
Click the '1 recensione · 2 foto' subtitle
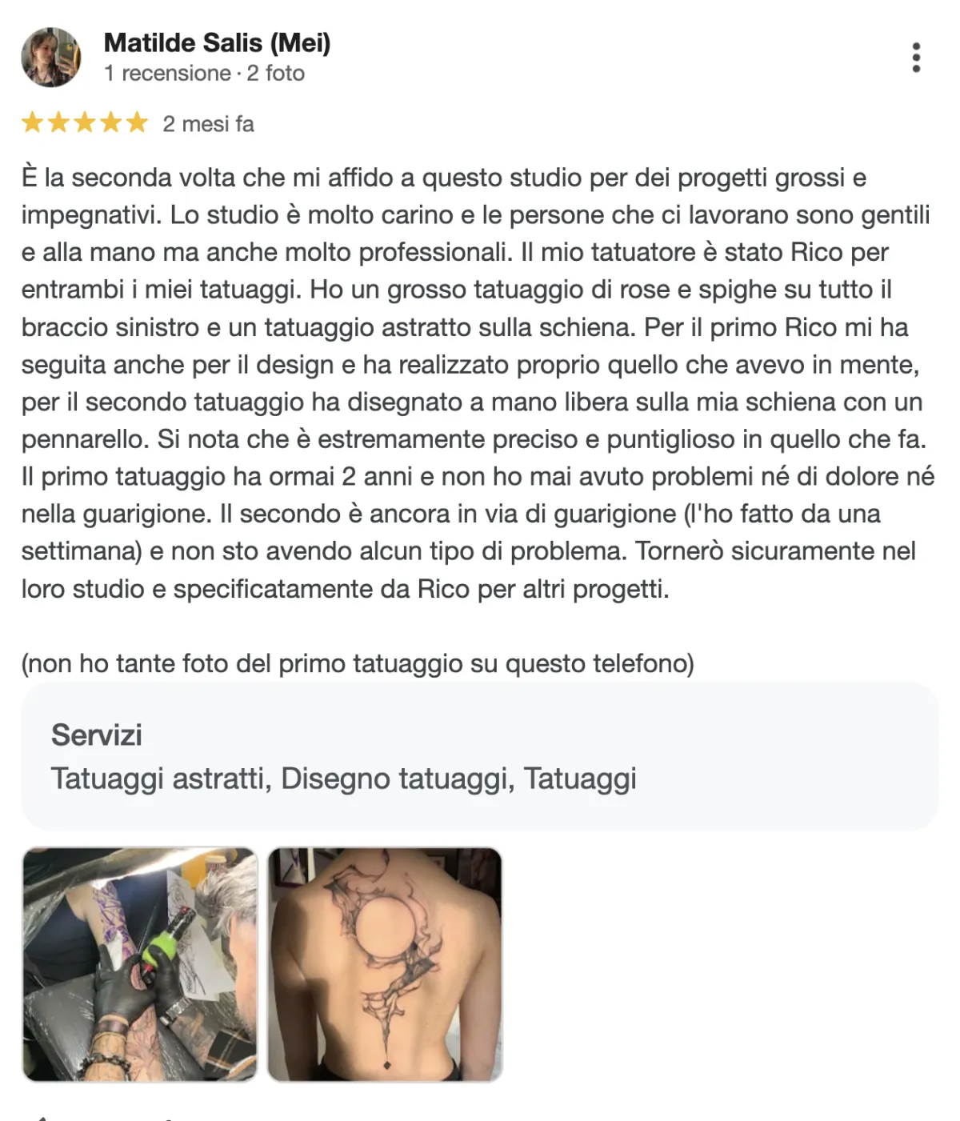tap(204, 73)
